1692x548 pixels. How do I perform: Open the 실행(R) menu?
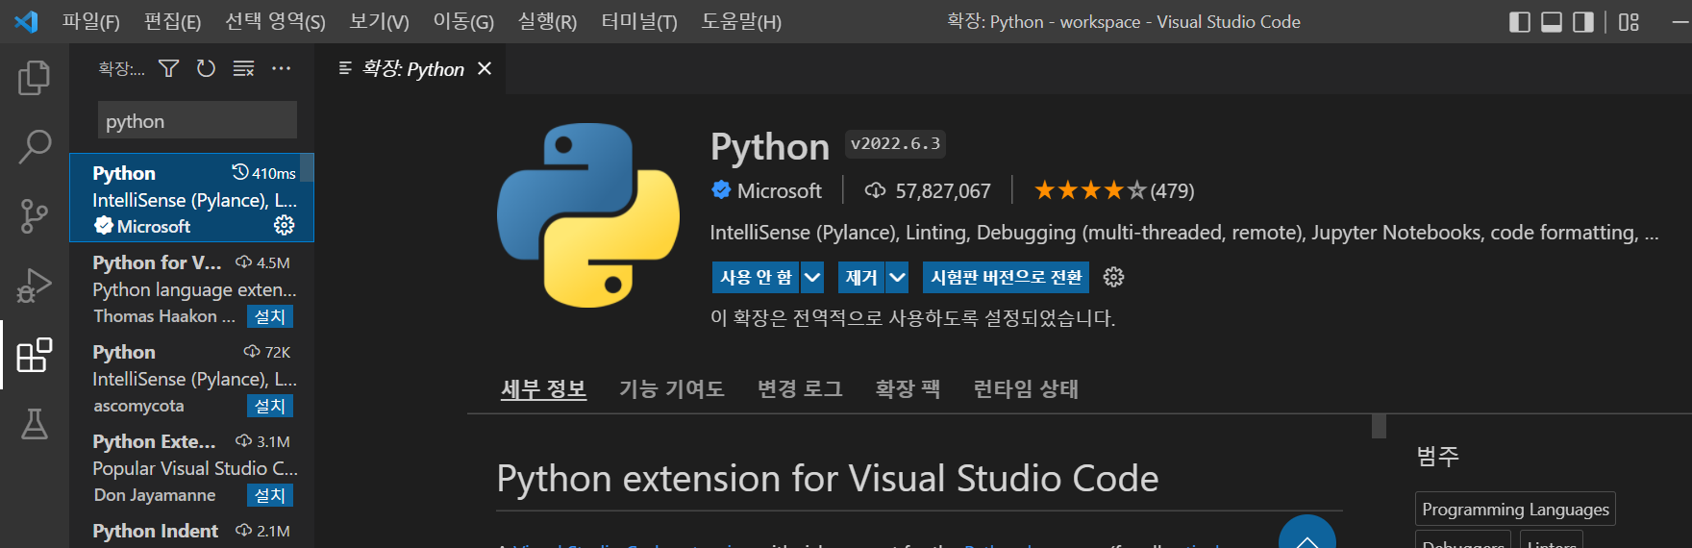click(x=547, y=21)
